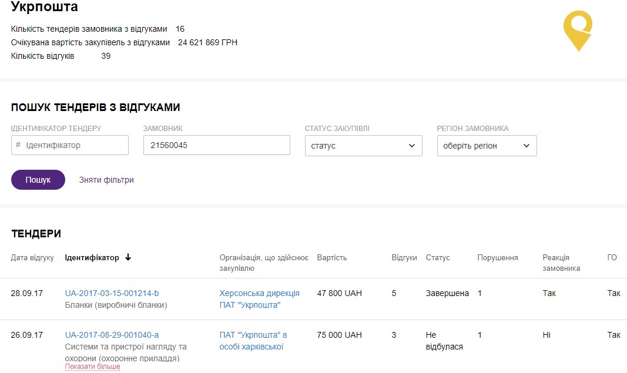The width and height of the screenshot is (627, 373).
Task: Click the 47 800 UAH value cell
Action: click(340, 293)
